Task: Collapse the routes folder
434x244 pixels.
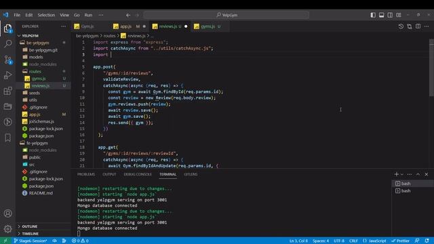Action: point(43,71)
